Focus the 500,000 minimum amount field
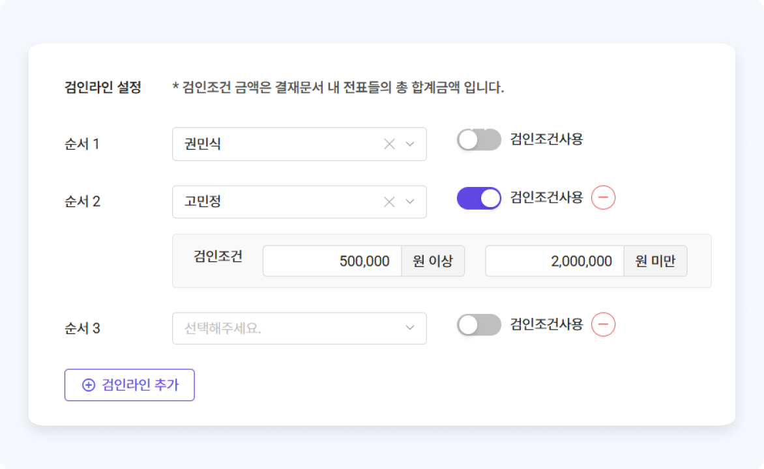 (x=332, y=261)
